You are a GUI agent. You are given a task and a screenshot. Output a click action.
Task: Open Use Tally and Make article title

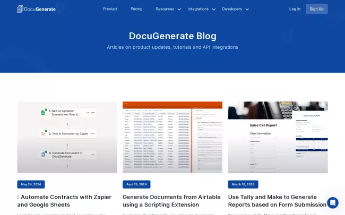(x=277, y=201)
